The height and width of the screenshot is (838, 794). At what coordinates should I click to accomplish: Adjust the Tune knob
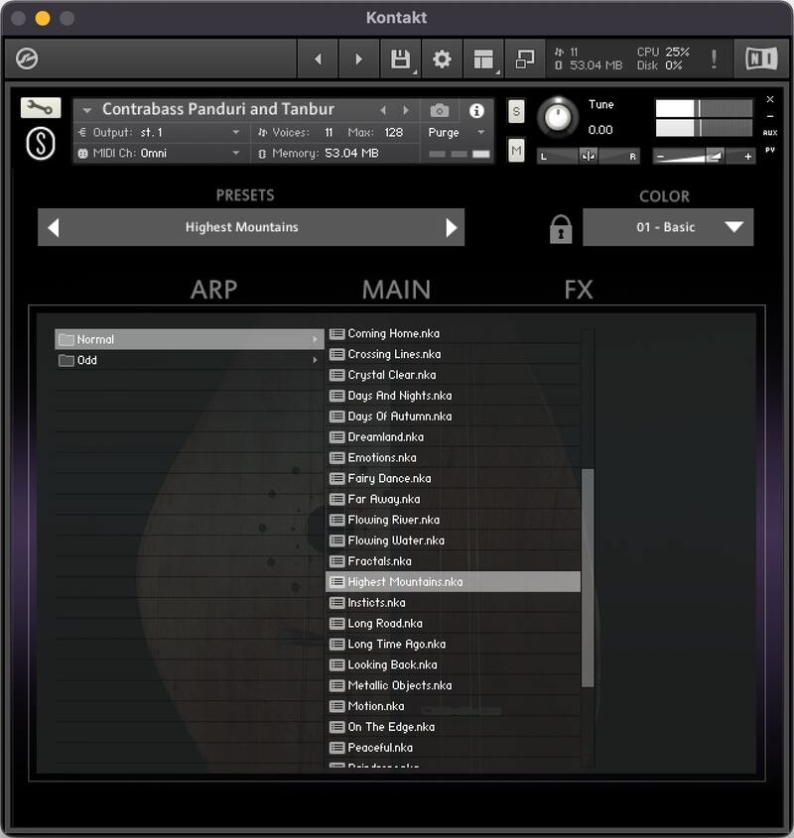point(560,119)
